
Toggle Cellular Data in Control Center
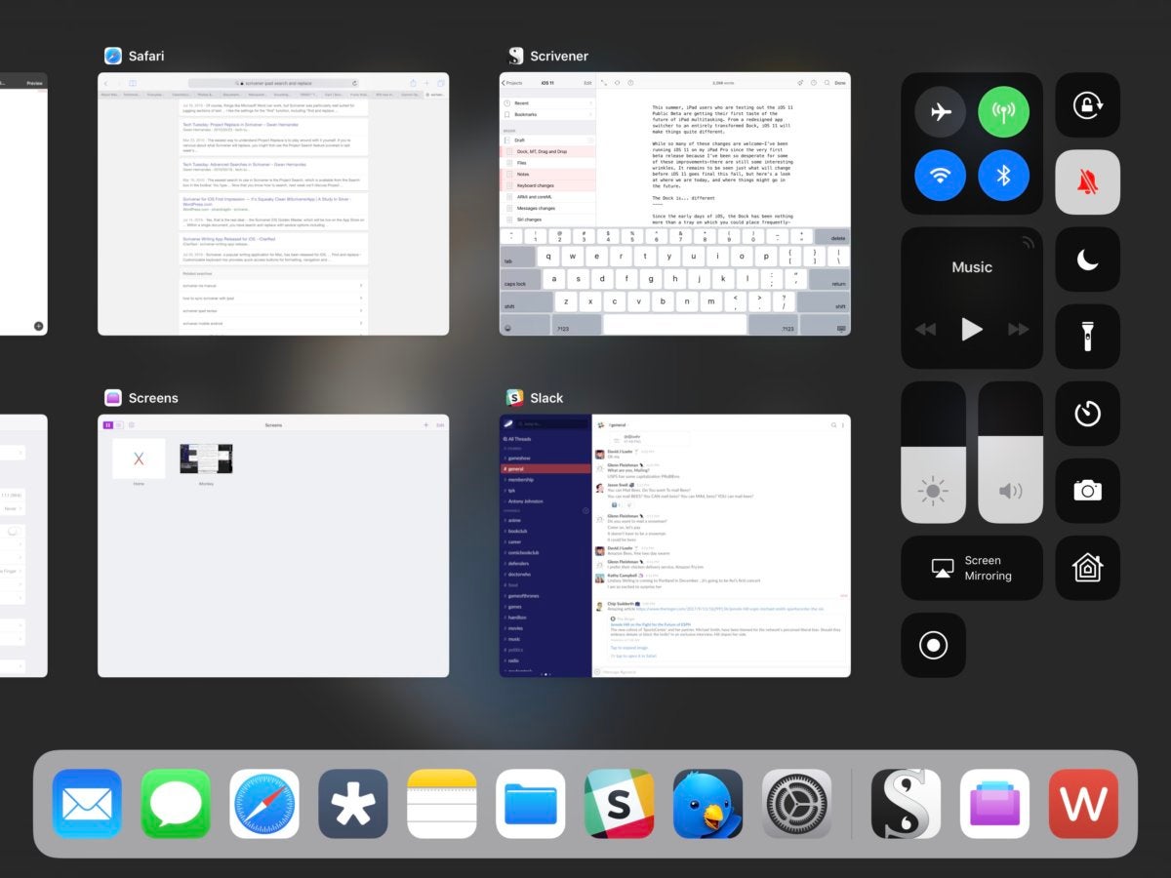(1003, 111)
